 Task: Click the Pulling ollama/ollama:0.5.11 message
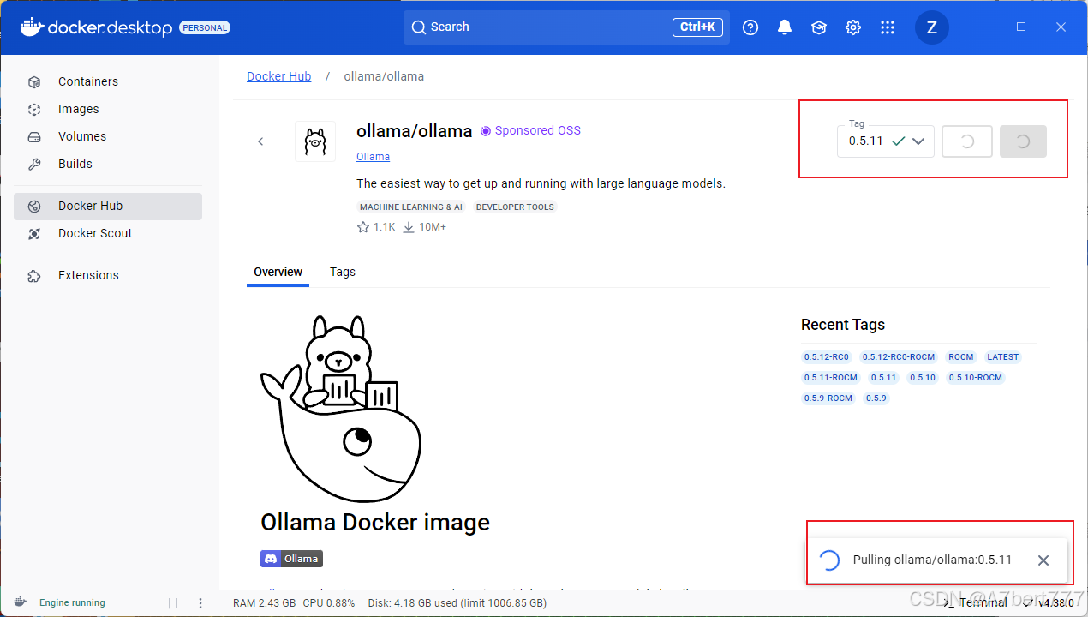tap(932, 560)
